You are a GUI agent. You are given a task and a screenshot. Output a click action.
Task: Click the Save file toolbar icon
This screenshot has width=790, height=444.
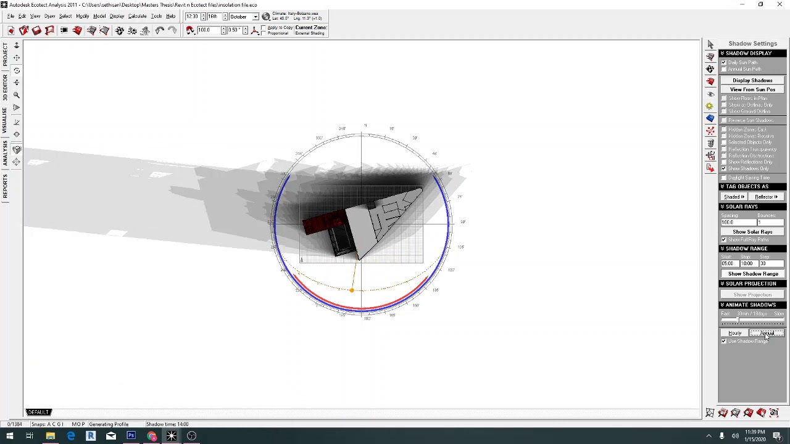pos(36,30)
